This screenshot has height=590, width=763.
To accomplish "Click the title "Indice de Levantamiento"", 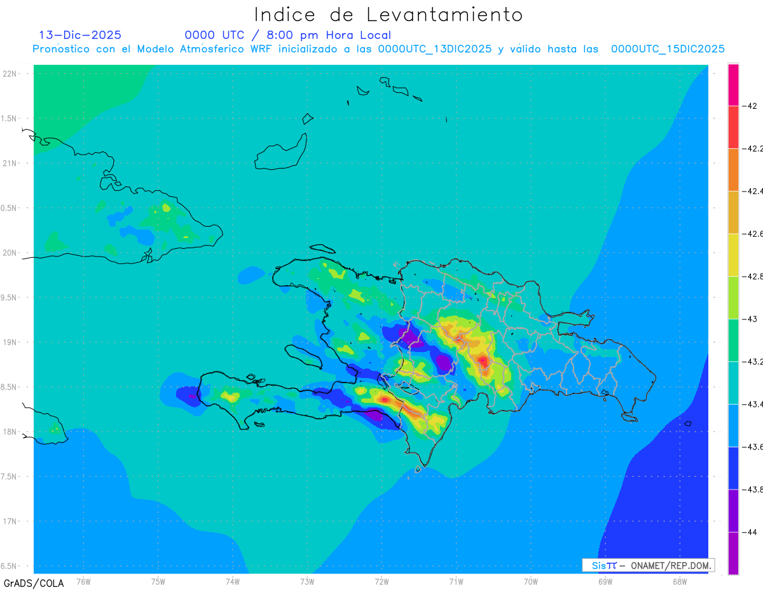I will pos(388,15).
